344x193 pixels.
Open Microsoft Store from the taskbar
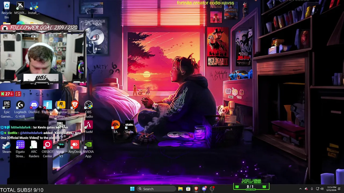click(188, 189)
